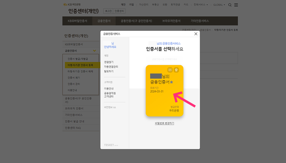286x163 pixels.
Task: Switch to the 기타인증서비스 tab
Action: point(200,21)
